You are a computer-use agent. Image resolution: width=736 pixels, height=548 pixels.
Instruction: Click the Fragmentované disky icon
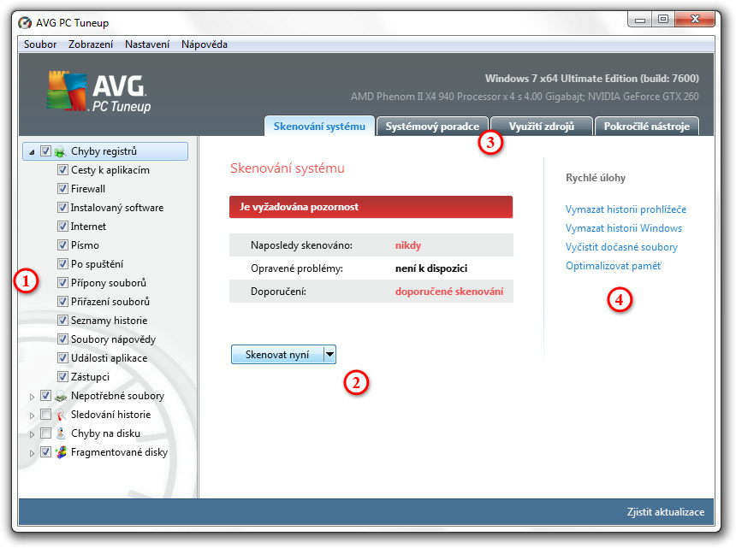click(61, 452)
